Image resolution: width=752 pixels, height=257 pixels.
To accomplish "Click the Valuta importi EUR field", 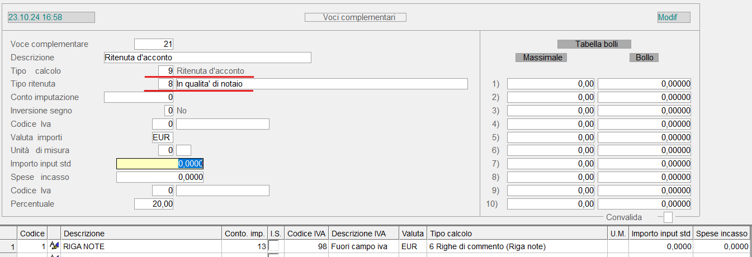I will click(x=162, y=137).
